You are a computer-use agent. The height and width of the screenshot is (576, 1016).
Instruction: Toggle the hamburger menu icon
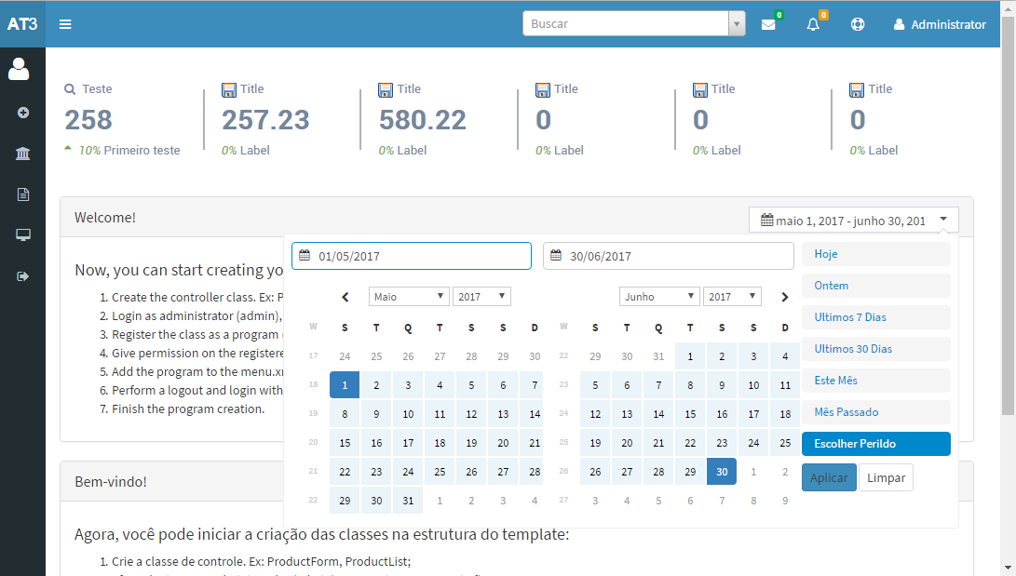(x=64, y=24)
